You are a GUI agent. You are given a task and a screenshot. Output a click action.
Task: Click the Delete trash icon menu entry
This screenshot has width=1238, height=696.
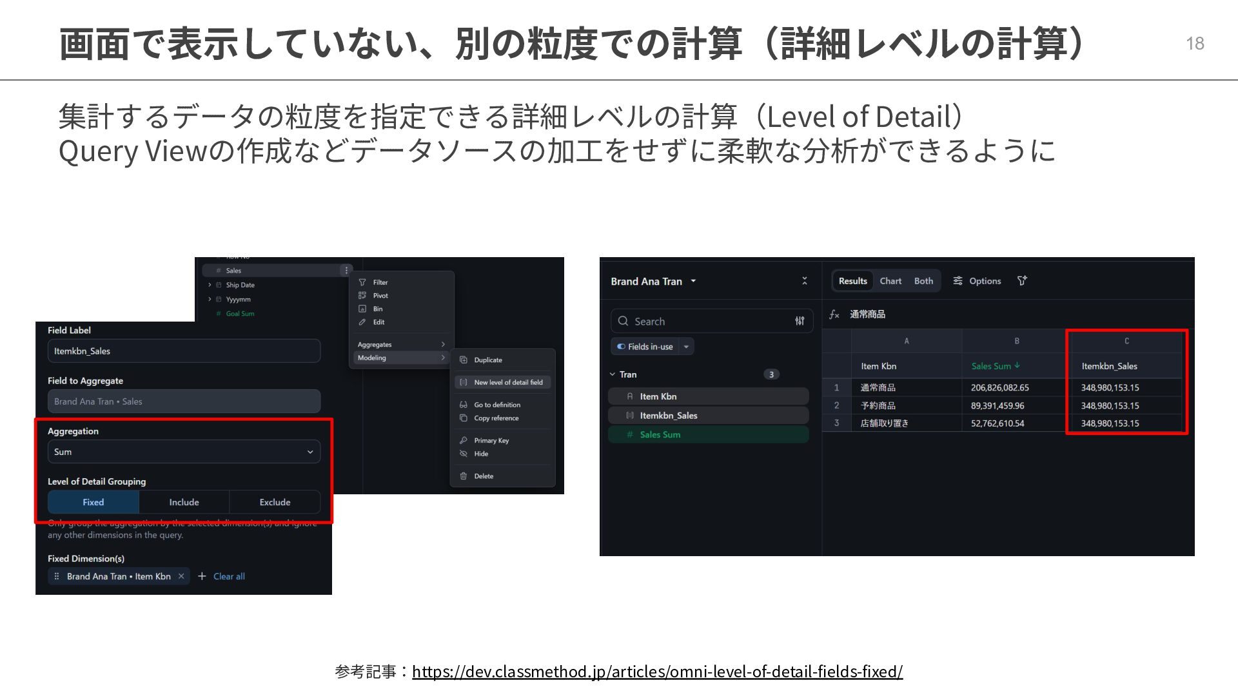[x=483, y=476]
